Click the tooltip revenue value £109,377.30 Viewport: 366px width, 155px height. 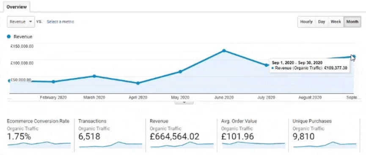335,68
